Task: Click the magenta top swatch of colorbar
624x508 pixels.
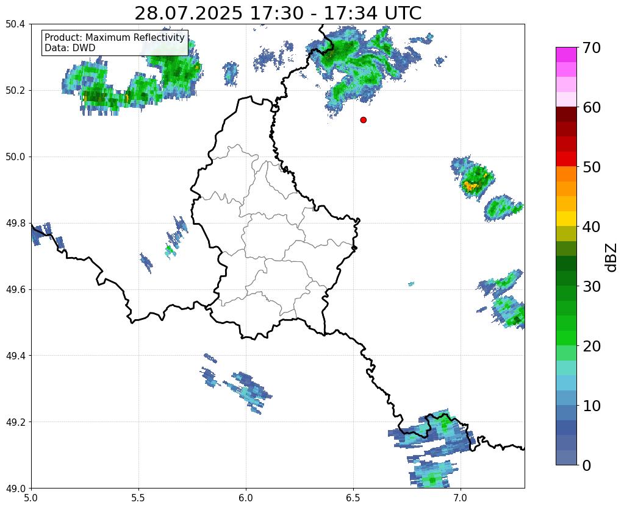Action: [566, 55]
